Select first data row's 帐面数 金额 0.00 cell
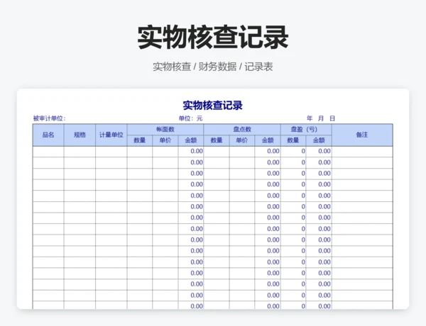The width and height of the screenshot is (426, 326). coord(191,152)
